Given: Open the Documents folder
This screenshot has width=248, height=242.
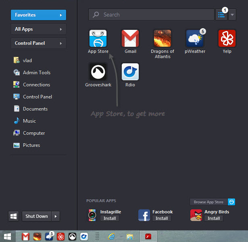Looking at the screenshot, I should point(30,109).
